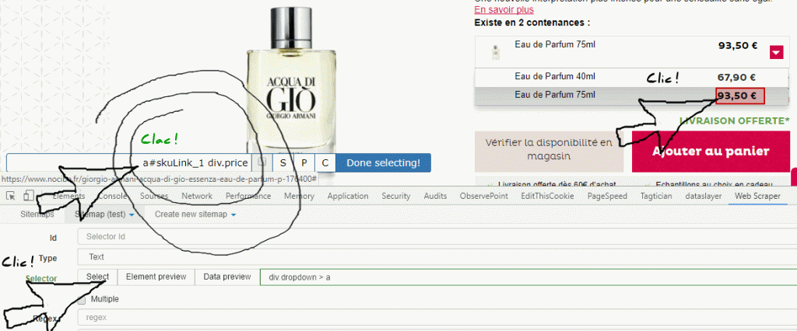Click the red dropdown arrow beside 93,50 €
Image resolution: width=797 pixels, height=331 pixels.
(776, 52)
